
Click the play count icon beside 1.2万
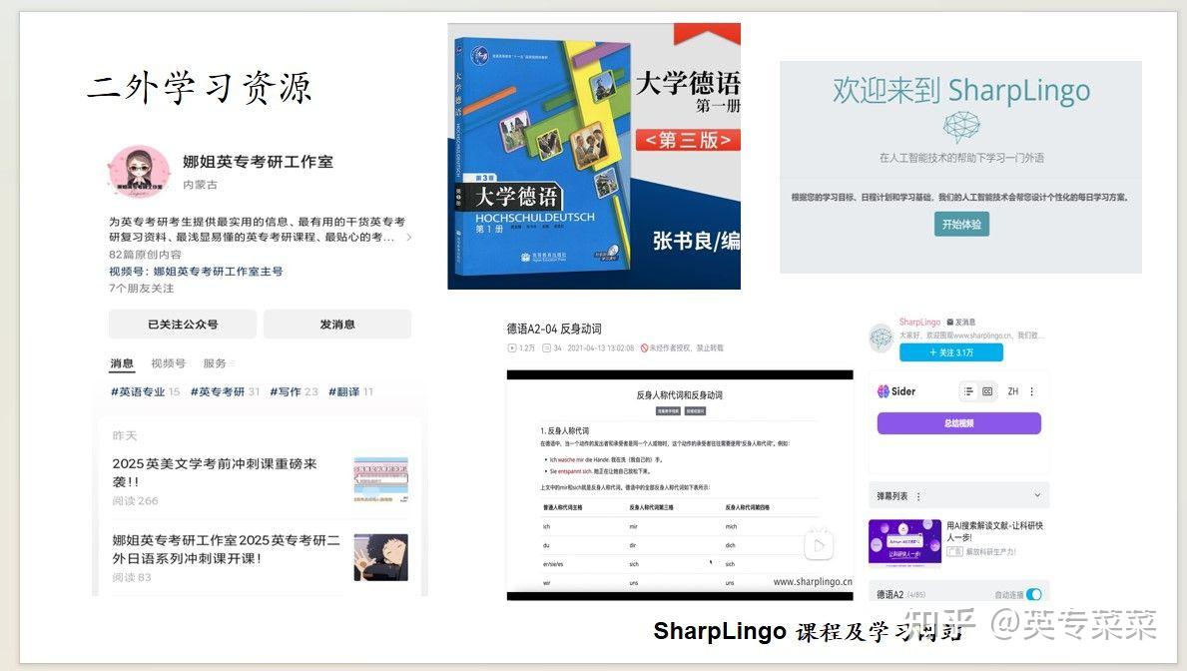click(512, 348)
